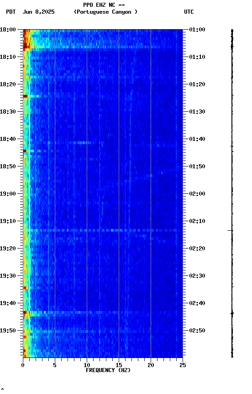Click the 19:20 PDT time label

click(8, 249)
